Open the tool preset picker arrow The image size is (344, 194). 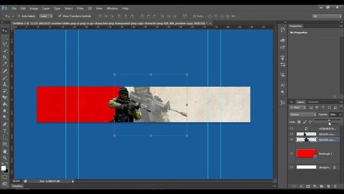[x=13, y=16]
